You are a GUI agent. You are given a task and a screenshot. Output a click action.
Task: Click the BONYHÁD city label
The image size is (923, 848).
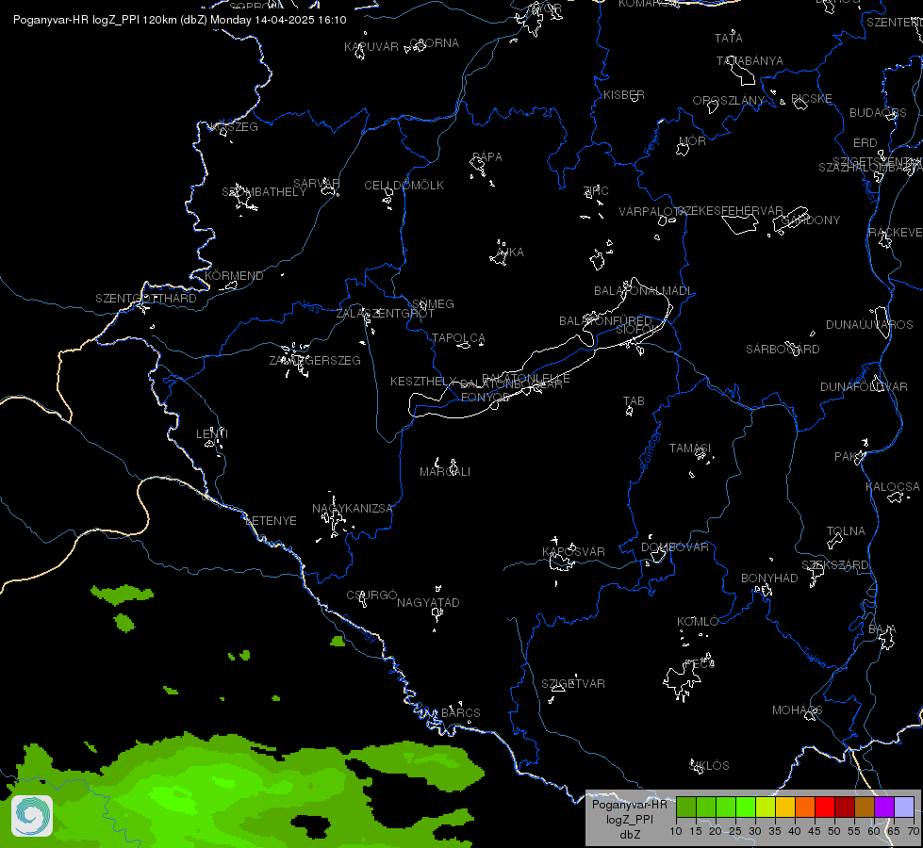[769, 579]
